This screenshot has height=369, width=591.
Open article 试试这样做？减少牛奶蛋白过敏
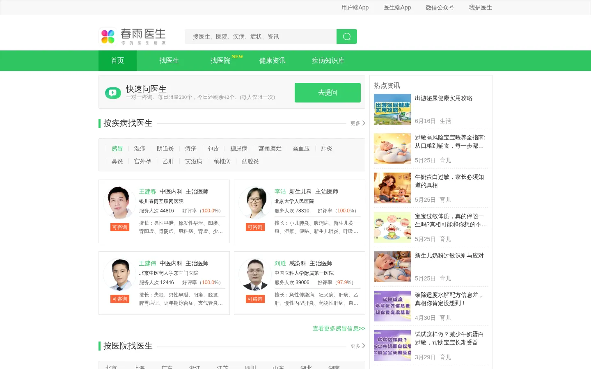point(449,338)
